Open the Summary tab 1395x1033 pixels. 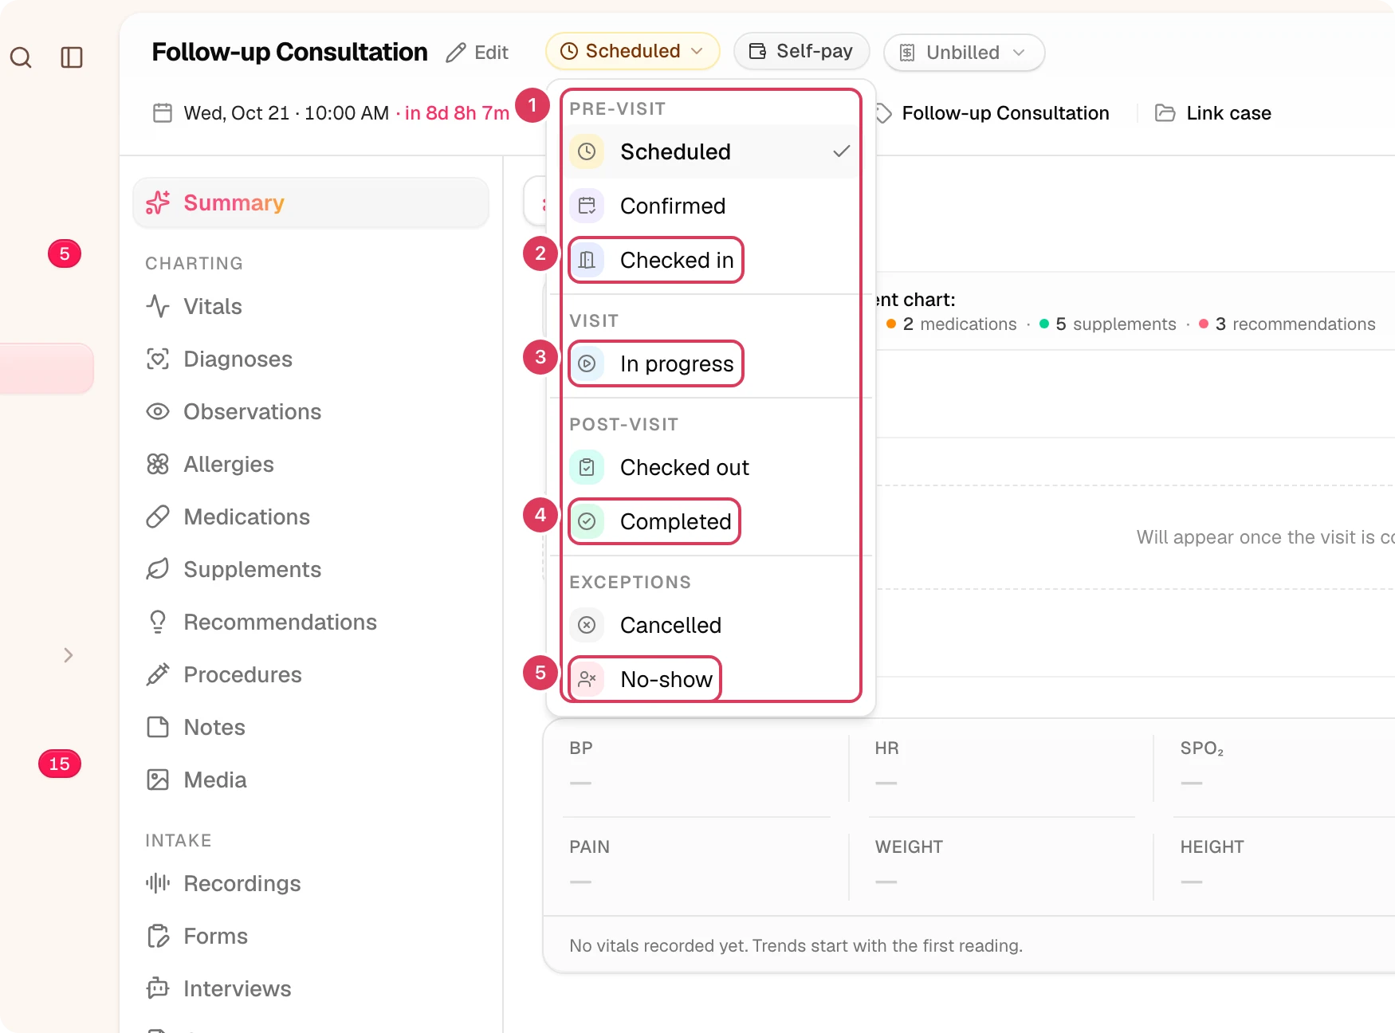[x=311, y=202]
